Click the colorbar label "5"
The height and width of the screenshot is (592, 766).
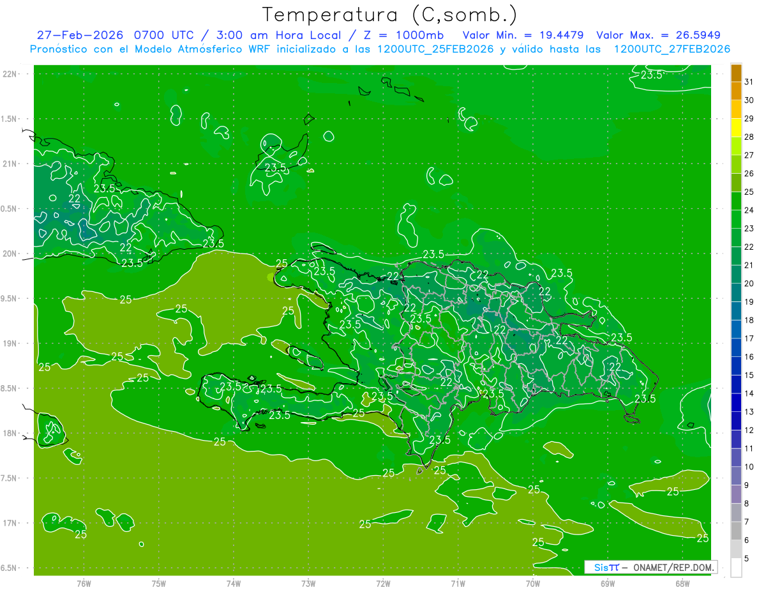click(747, 559)
